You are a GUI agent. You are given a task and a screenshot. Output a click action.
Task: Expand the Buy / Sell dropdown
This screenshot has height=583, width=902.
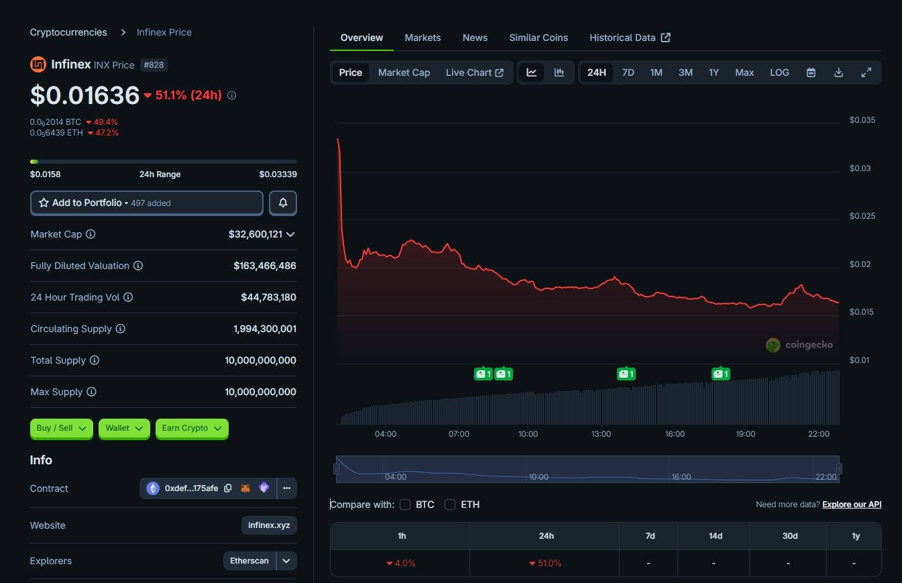point(61,428)
